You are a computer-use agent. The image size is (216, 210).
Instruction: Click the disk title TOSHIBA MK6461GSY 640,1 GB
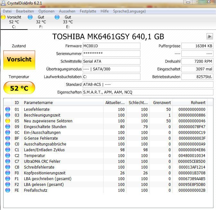pos(108,37)
